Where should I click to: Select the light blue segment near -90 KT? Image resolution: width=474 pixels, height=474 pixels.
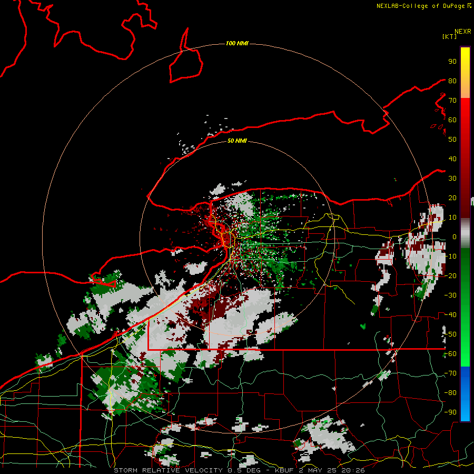pos(465,411)
